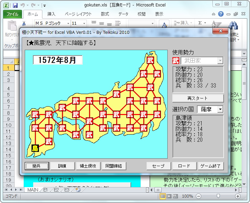This screenshot has height=203, width=250.
Task: Select row header 5 in the worksheet
Action: (x=8, y=95)
